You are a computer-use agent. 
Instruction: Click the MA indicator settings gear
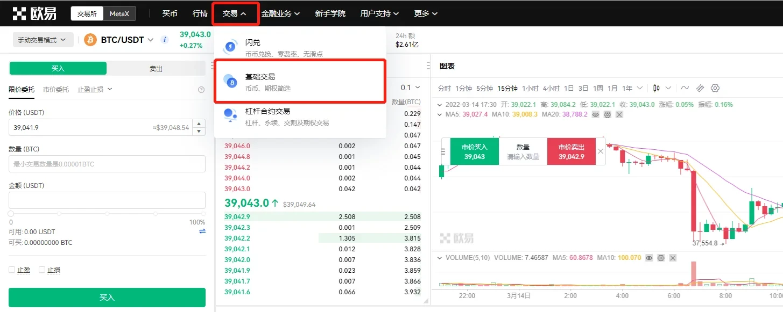point(608,114)
